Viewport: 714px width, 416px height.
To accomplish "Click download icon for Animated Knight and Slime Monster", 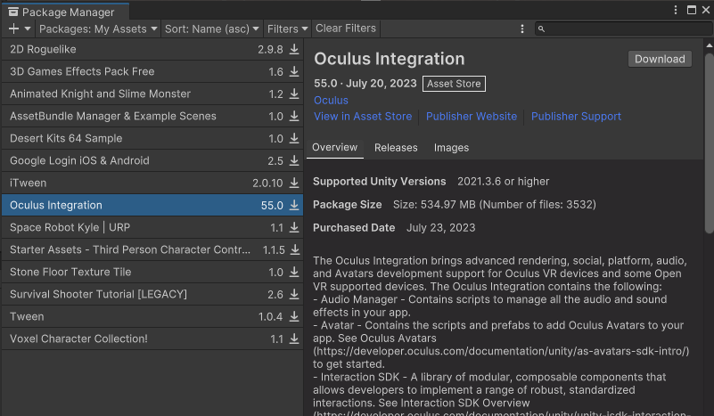I will [294, 94].
